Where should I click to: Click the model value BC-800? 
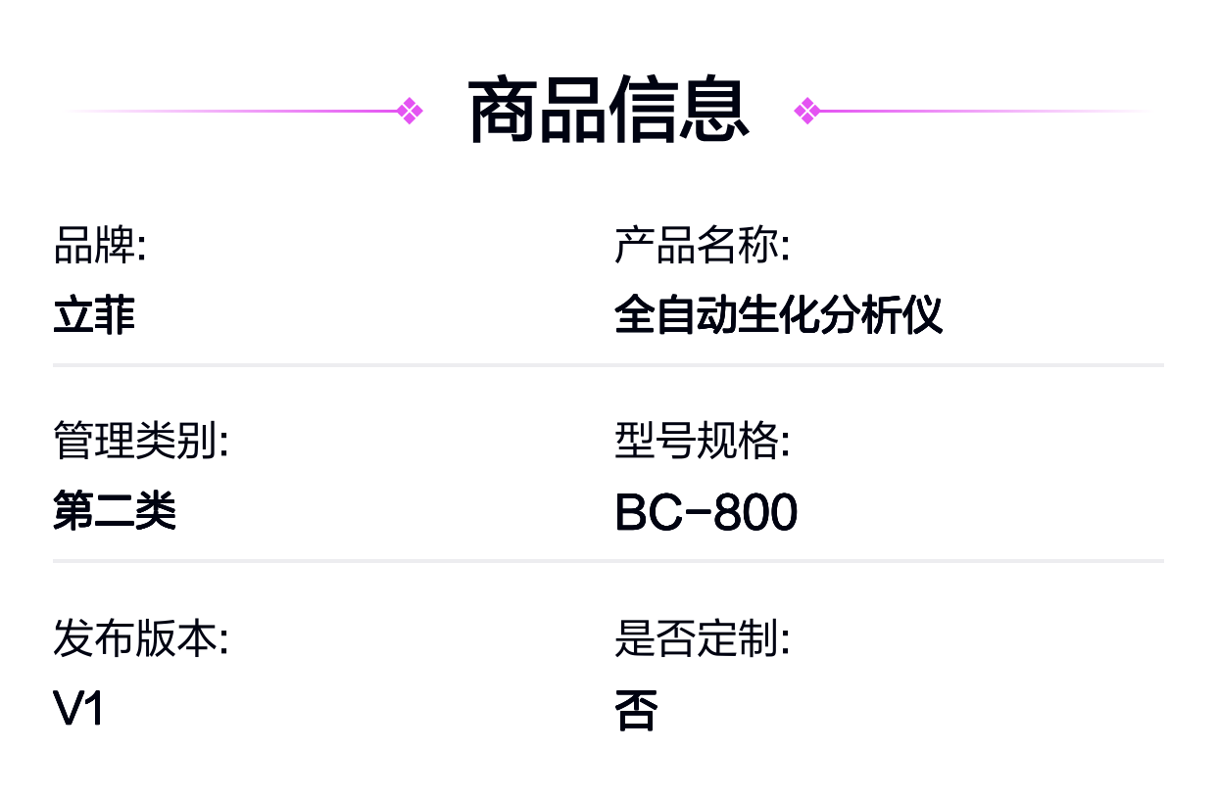706,512
